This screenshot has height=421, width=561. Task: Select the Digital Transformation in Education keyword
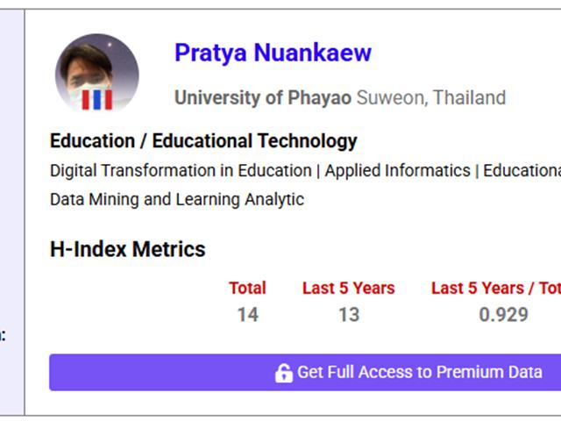pos(181,170)
